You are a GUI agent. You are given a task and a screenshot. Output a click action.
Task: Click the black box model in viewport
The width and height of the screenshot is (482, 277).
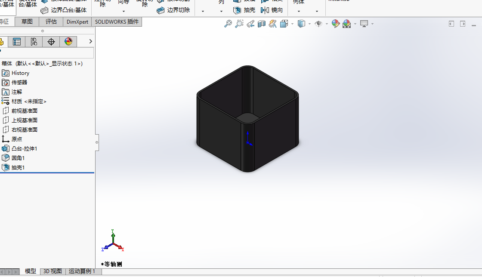tap(248, 119)
